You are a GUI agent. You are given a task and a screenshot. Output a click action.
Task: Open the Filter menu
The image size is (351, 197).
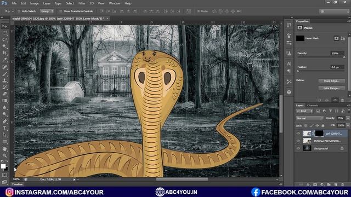pyautogui.click(x=82, y=3)
